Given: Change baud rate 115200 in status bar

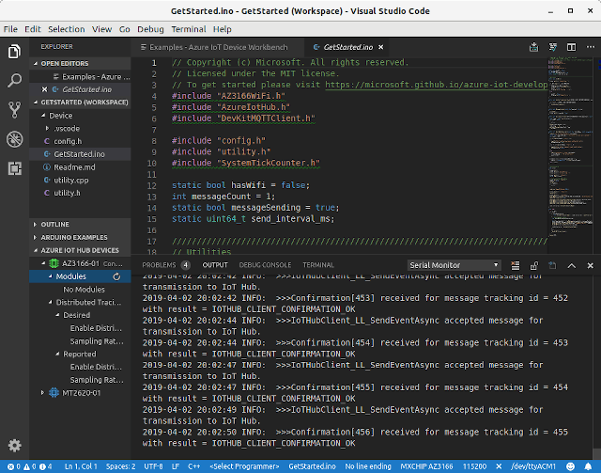Looking at the screenshot, I should coord(474,466).
